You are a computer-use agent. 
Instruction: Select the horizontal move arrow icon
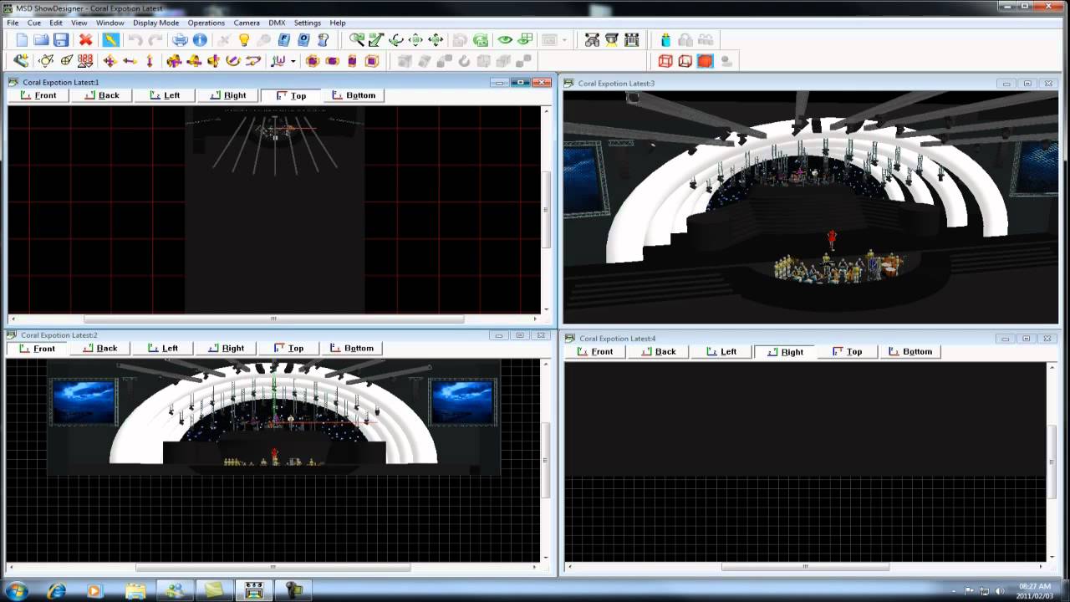pyautogui.click(x=130, y=61)
